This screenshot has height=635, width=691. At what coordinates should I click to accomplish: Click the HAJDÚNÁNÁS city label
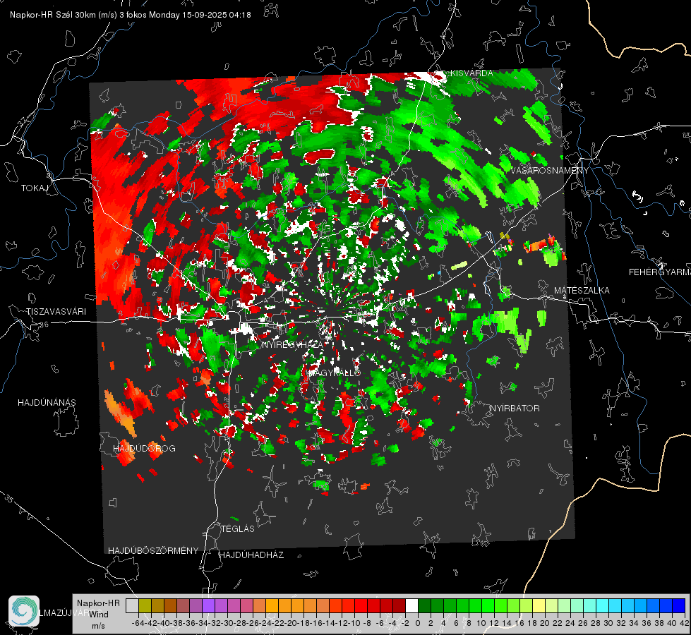pyautogui.click(x=47, y=403)
